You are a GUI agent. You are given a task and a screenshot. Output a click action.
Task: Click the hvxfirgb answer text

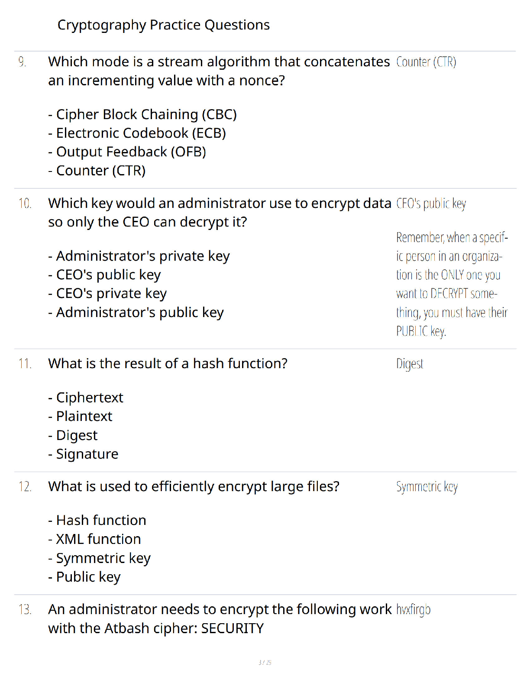414,610
